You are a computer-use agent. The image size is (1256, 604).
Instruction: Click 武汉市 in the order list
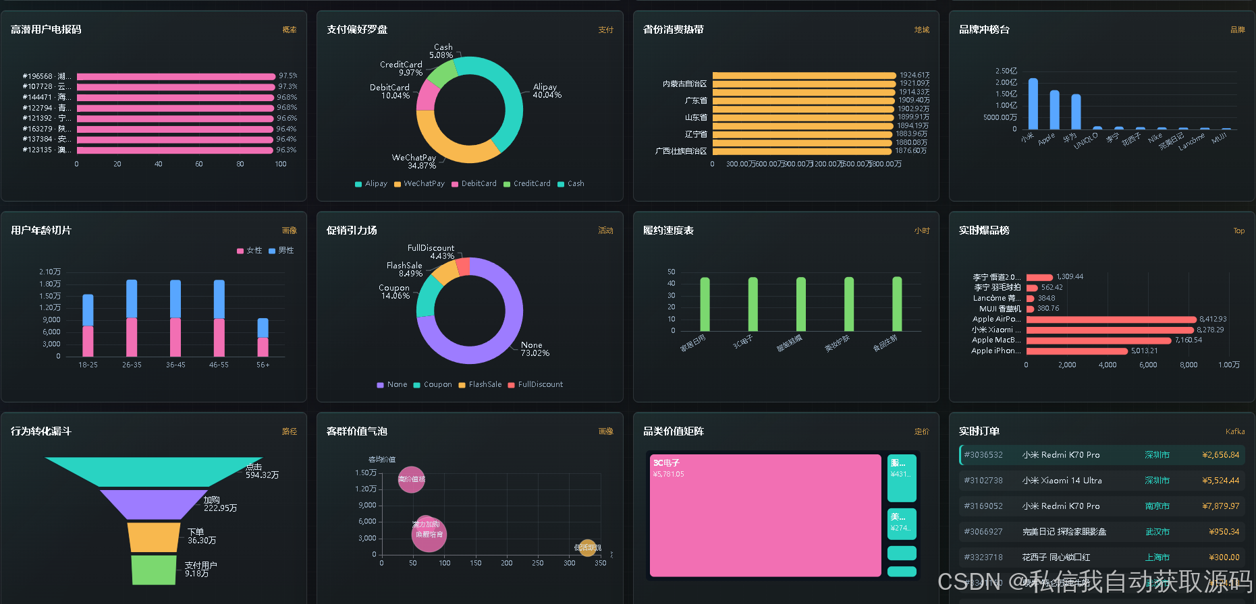1157,532
